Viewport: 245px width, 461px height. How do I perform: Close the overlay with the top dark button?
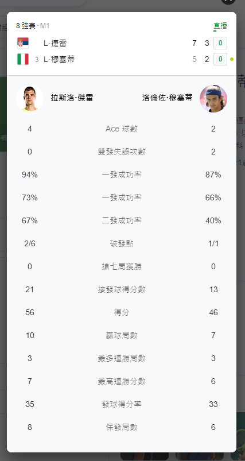point(228,2)
